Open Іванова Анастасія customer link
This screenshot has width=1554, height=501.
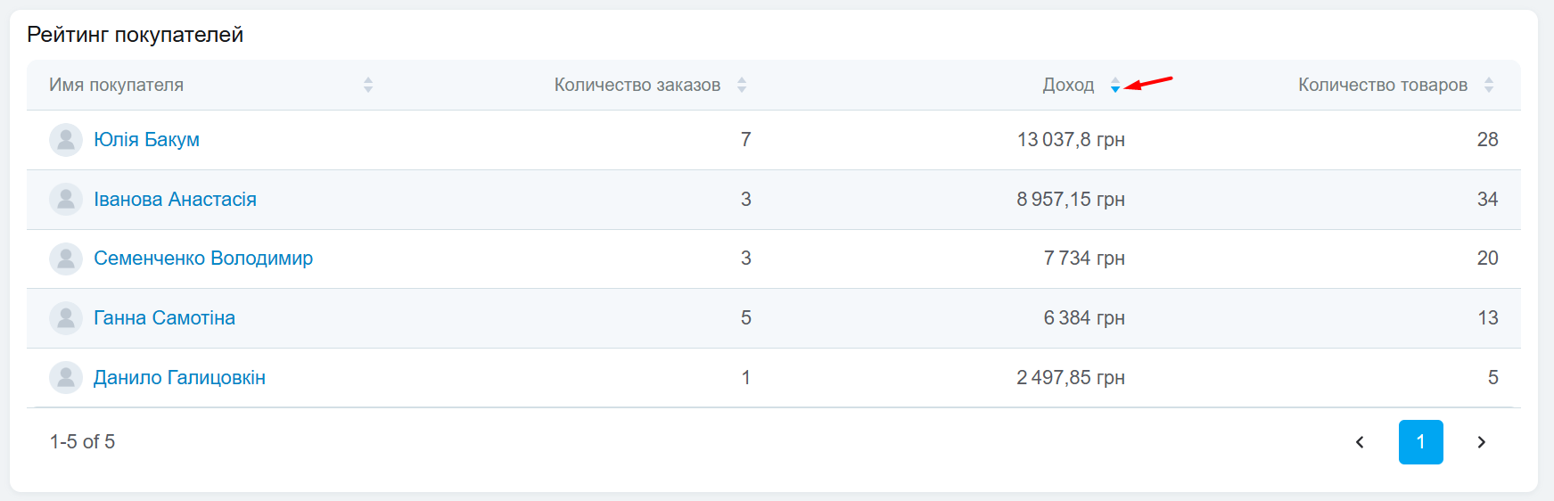point(175,200)
